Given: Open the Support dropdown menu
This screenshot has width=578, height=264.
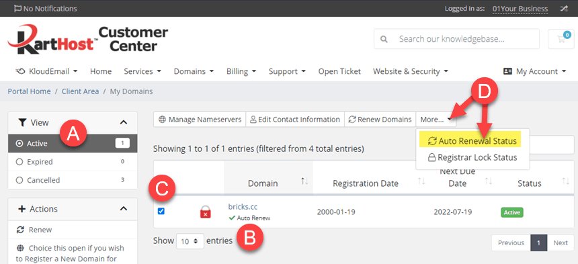Looking at the screenshot, I should pos(287,71).
